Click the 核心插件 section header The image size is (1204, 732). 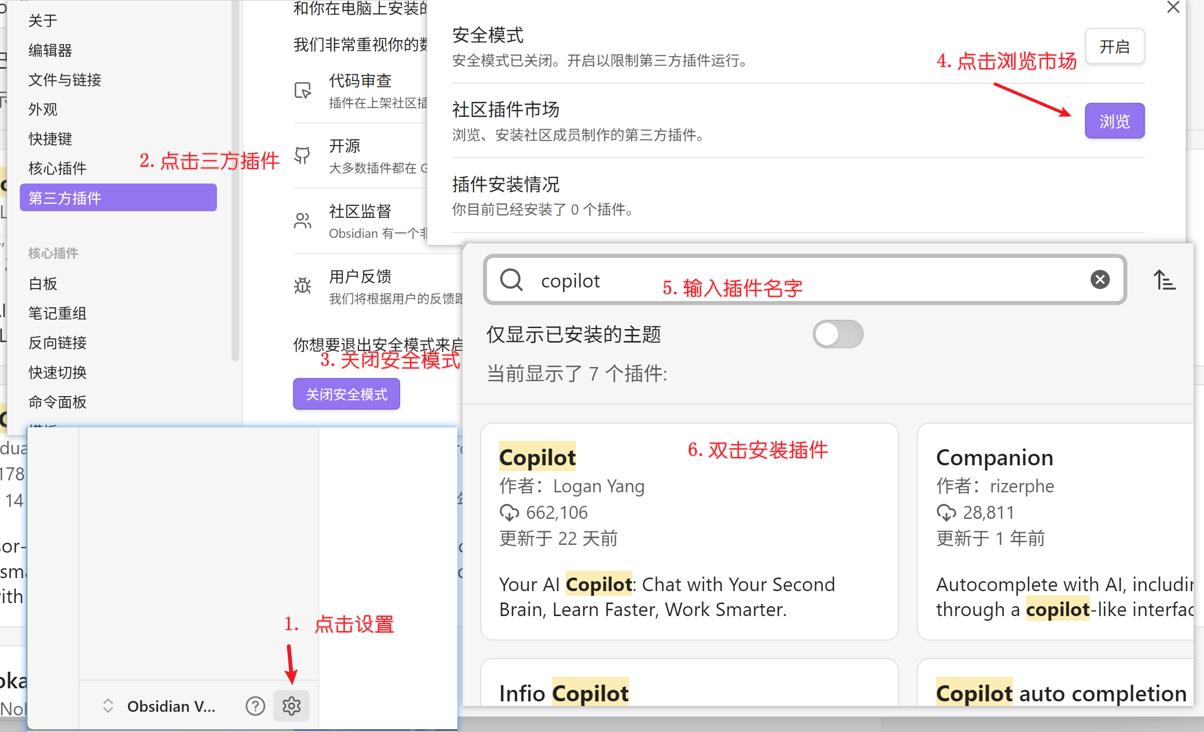coord(53,253)
